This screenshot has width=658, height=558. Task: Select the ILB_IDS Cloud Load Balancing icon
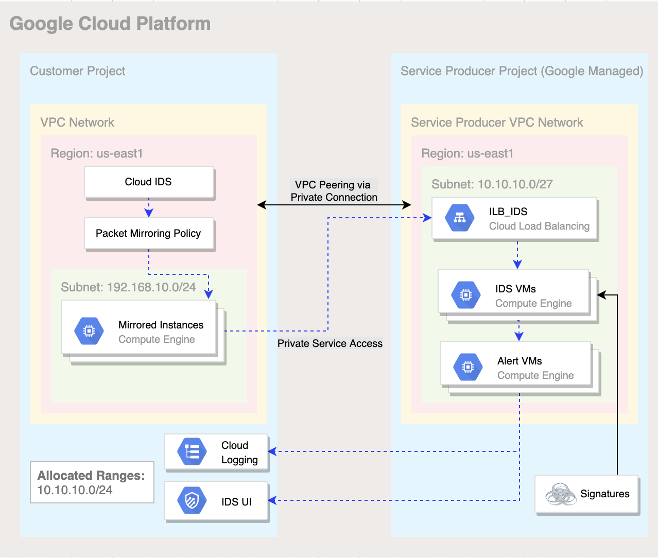pos(460,217)
